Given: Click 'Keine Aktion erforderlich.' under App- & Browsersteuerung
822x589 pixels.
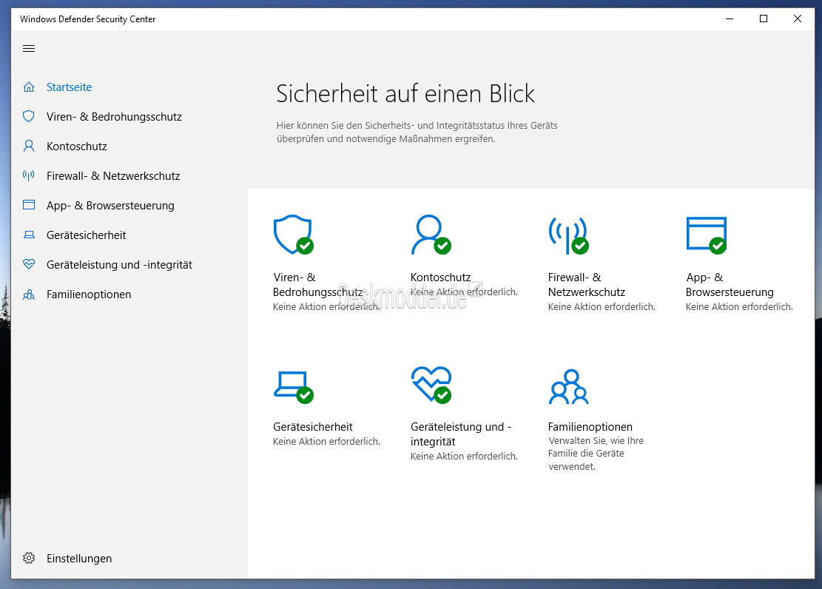Looking at the screenshot, I should [739, 307].
